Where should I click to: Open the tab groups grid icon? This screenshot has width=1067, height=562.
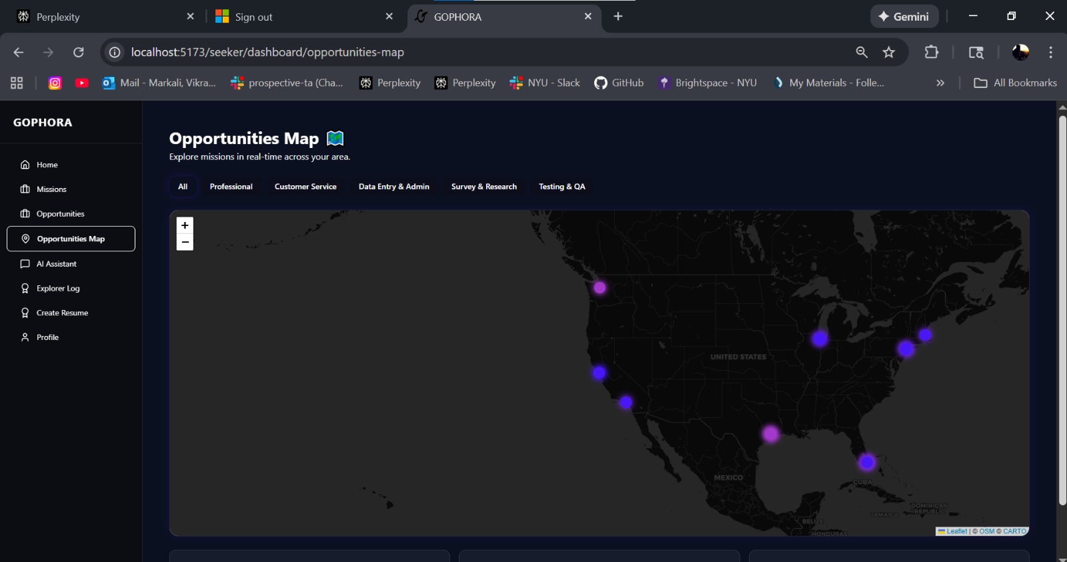(x=17, y=83)
